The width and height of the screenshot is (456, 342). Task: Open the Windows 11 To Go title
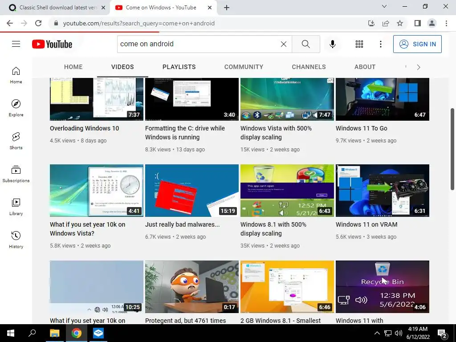tap(362, 128)
